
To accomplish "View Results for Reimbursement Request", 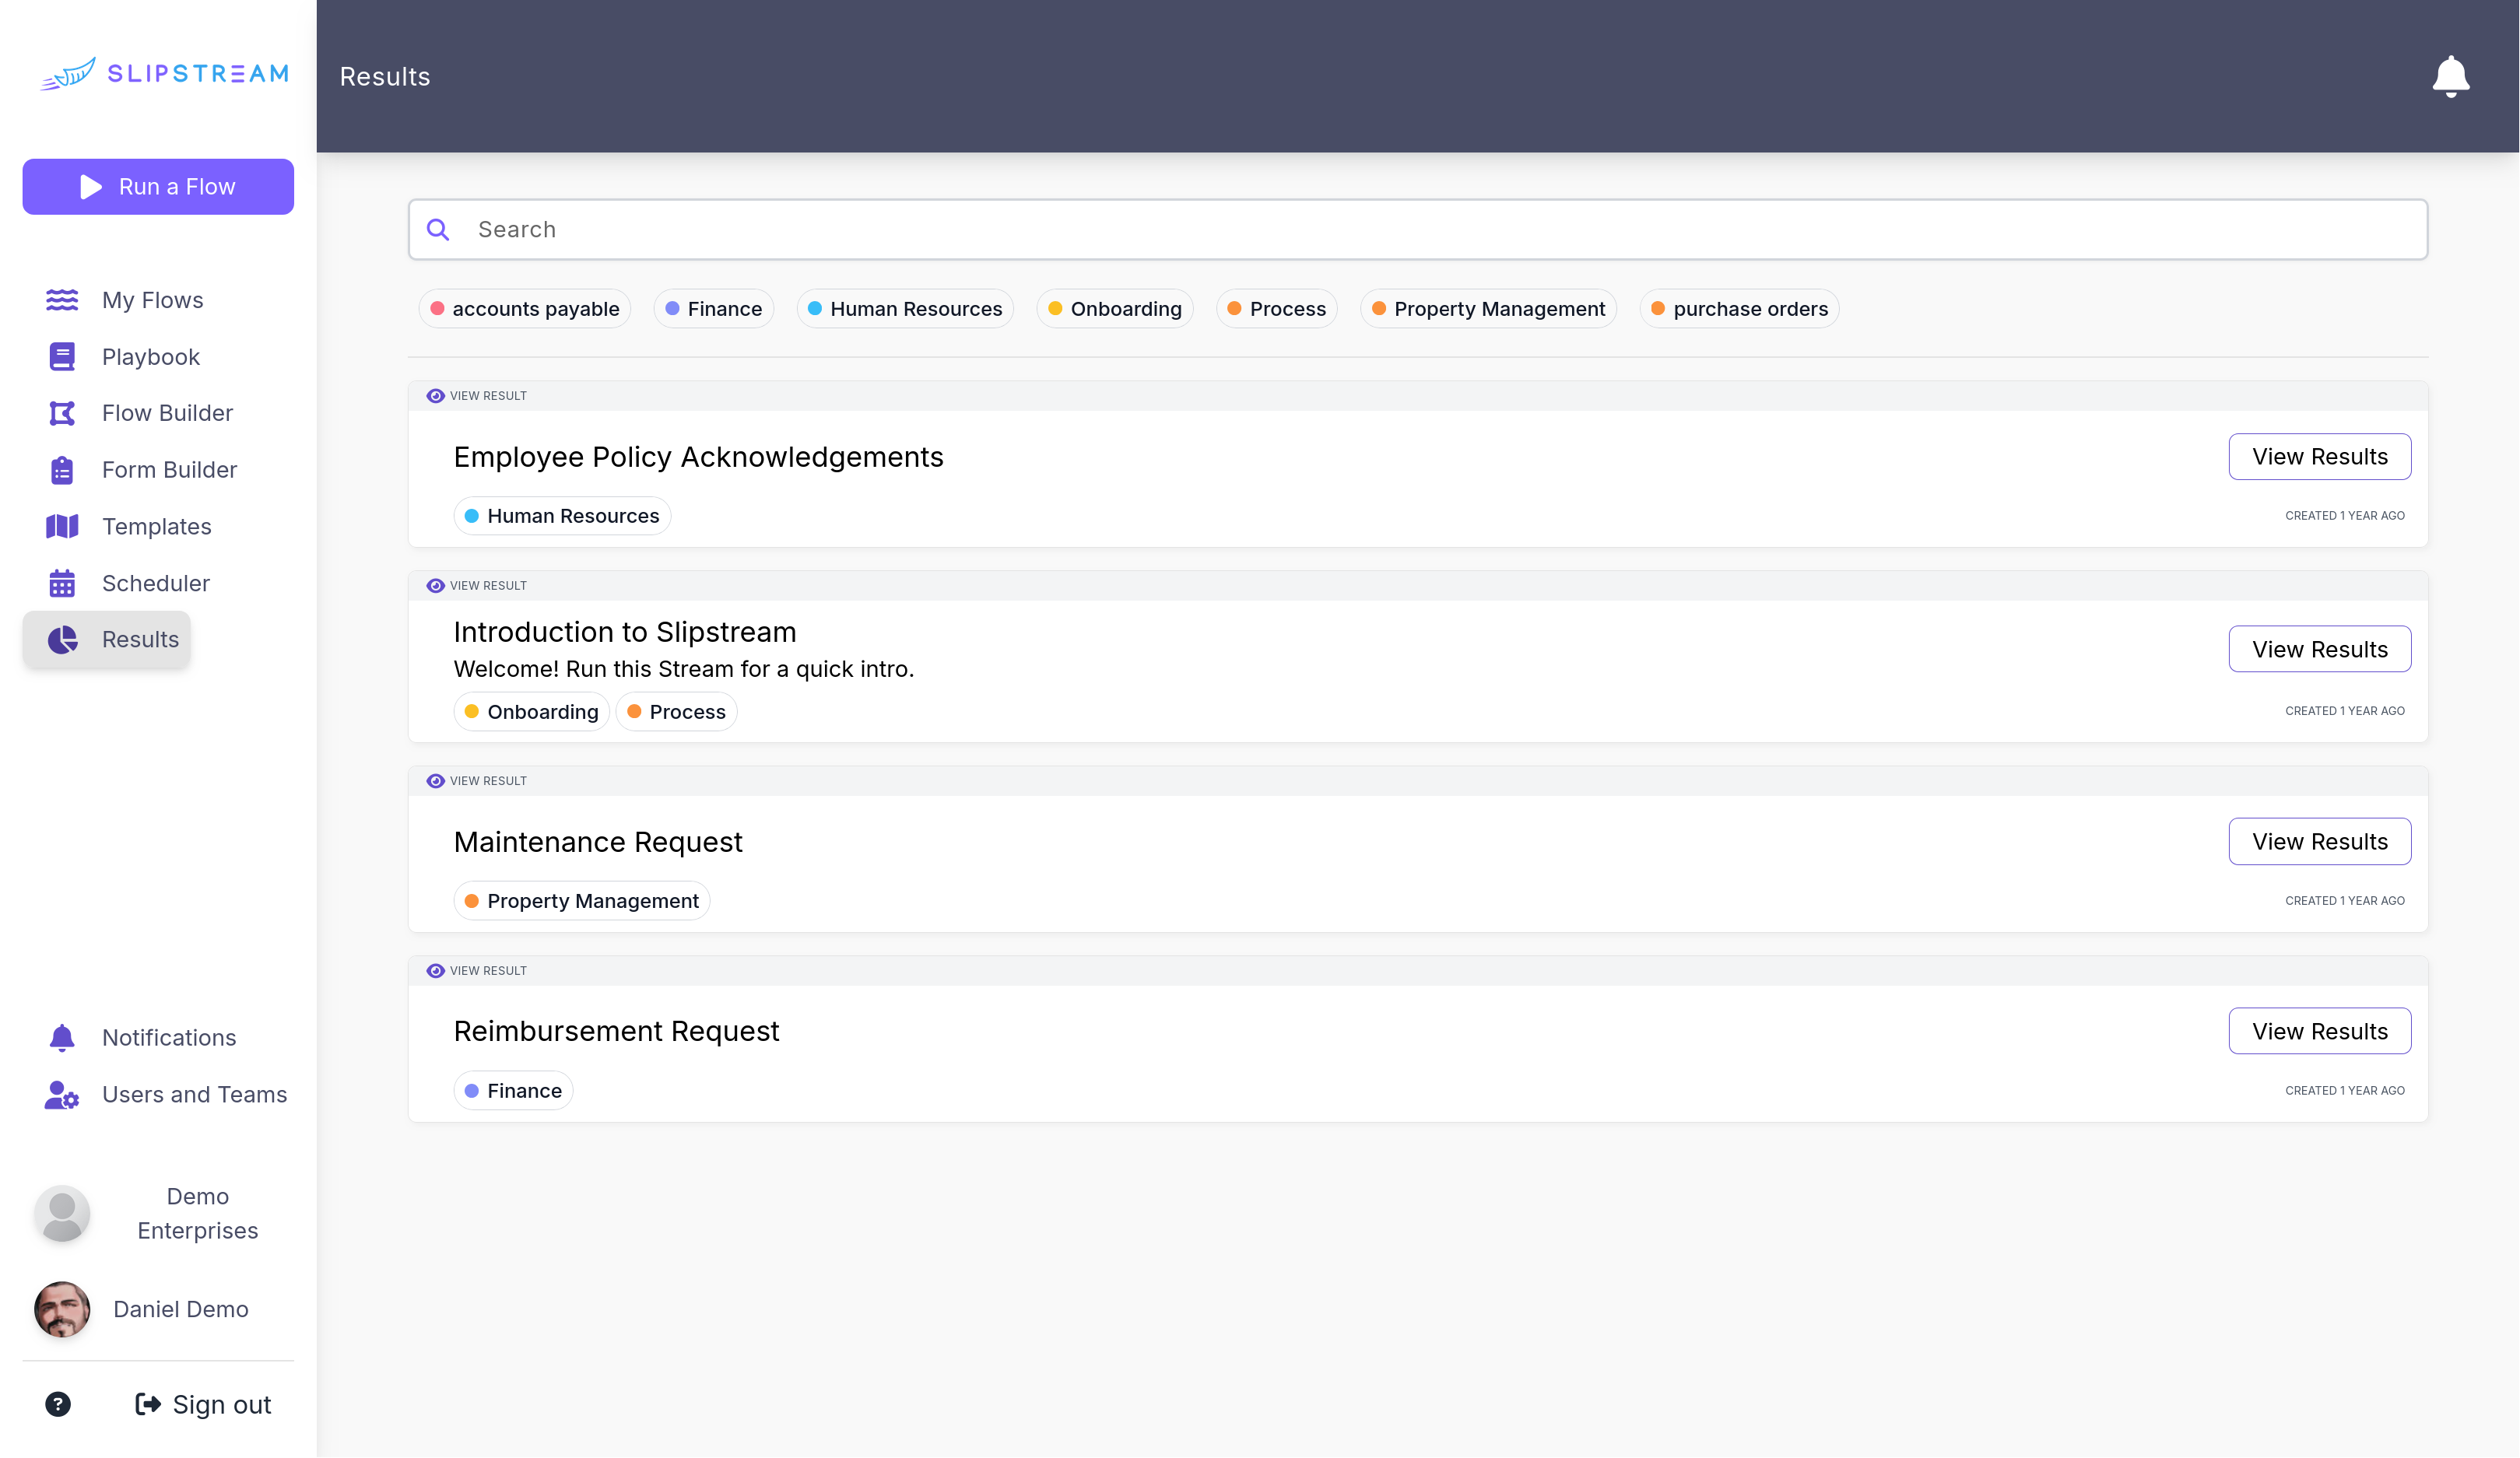I will point(2319,1031).
